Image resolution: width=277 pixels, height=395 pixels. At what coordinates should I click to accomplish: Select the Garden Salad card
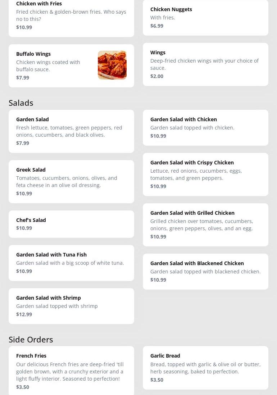coord(71,131)
